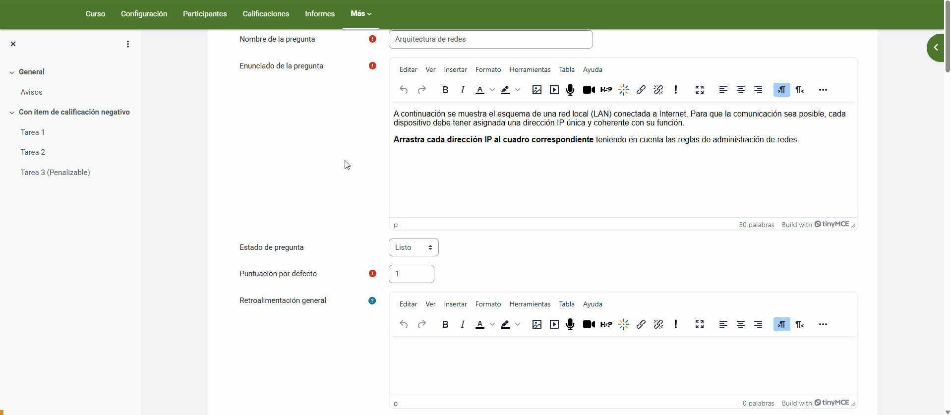The width and height of the screenshot is (951, 415).
Task: Open Tarea 1 in course index
Action: (33, 132)
